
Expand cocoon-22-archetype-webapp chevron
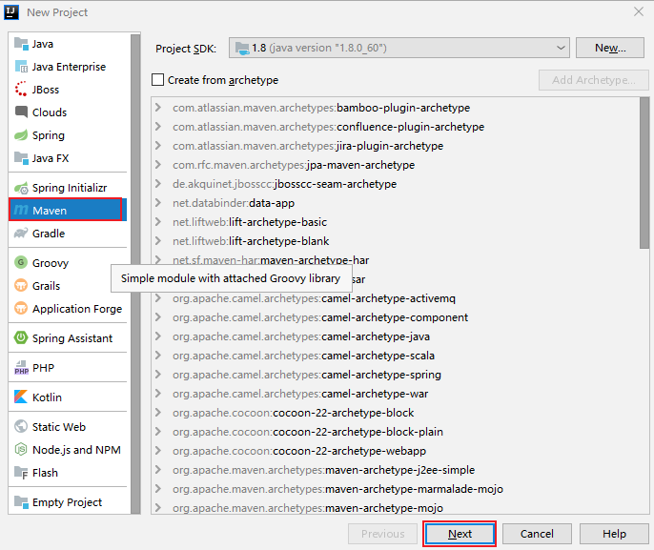pos(158,451)
